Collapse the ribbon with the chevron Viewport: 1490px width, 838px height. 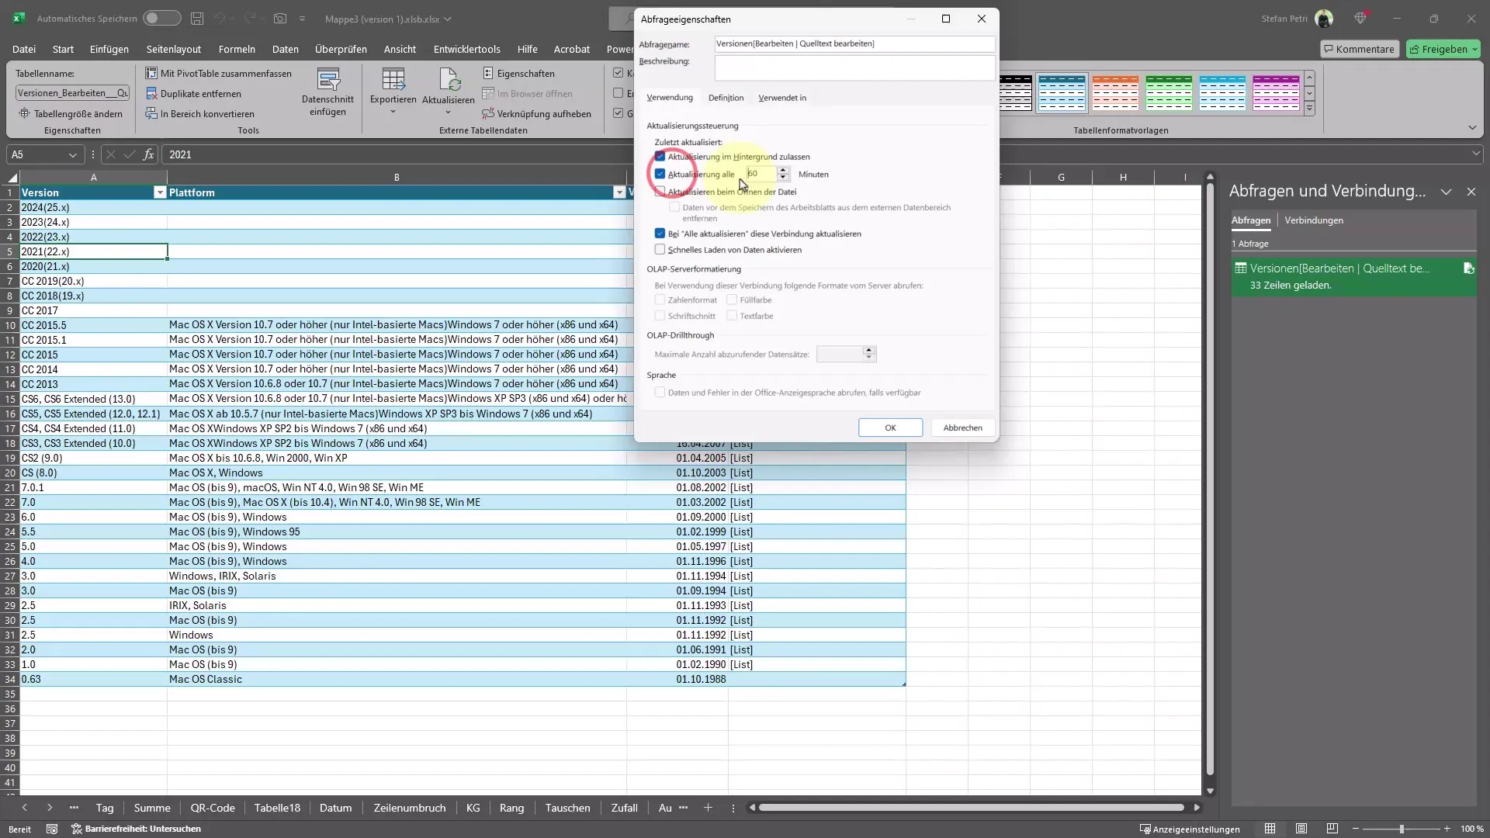pos(1472,128)
